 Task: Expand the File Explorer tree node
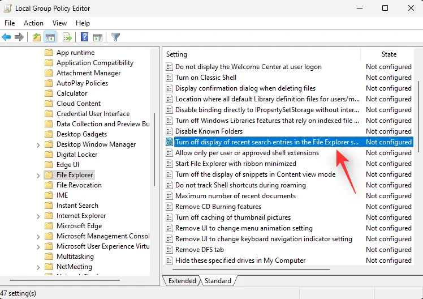[38, 176]
